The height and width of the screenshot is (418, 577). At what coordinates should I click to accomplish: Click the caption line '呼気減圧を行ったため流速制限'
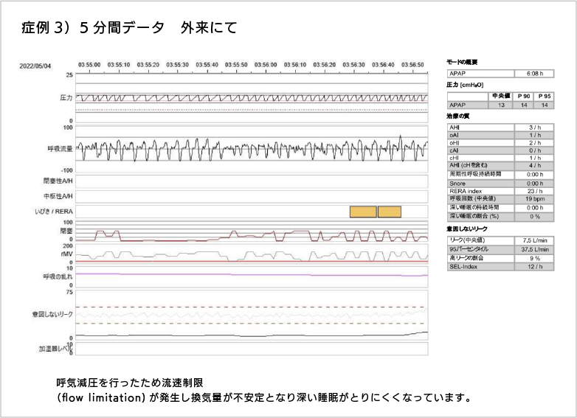click(130, 383)
